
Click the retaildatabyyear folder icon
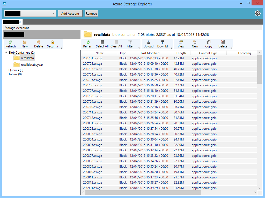pos(16,64)
